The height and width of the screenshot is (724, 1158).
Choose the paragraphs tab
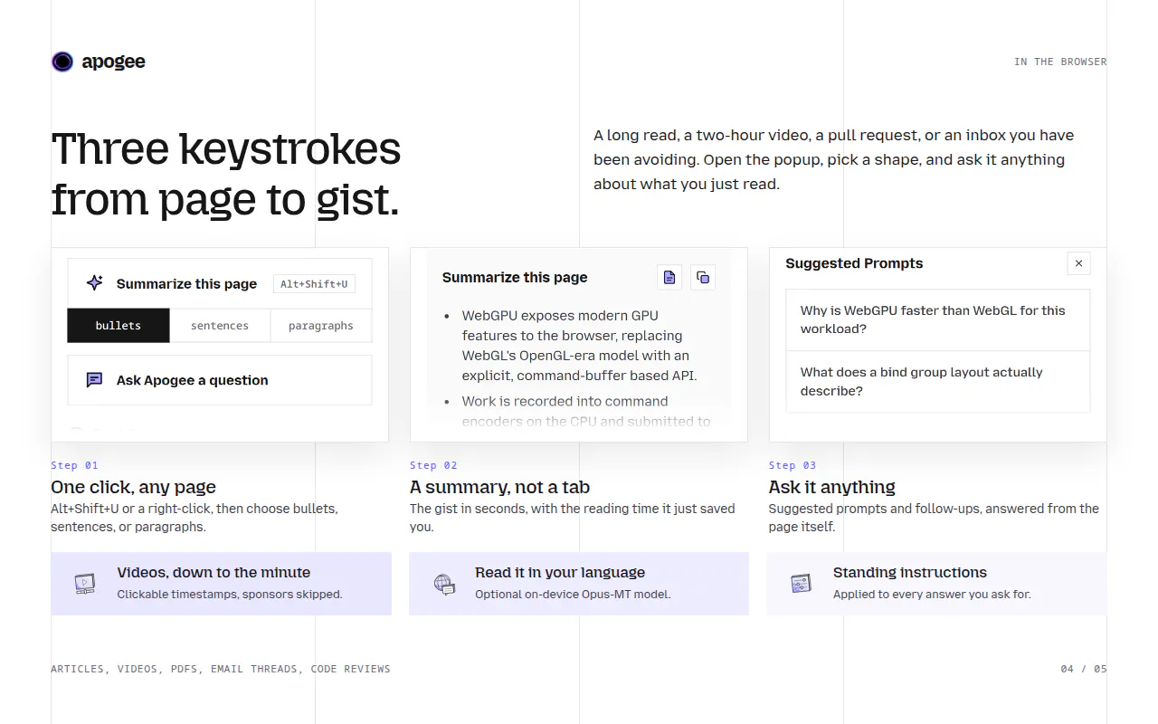coord(321,326)
